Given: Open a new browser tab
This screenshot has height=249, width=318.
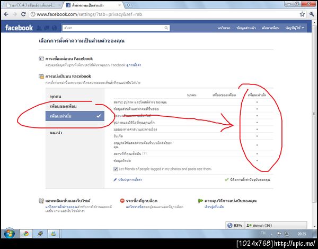Looking at the screenshot, I should pyautogui.click(x=128, y=5).
